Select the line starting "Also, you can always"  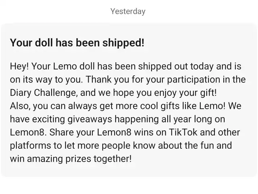point(125,106)
